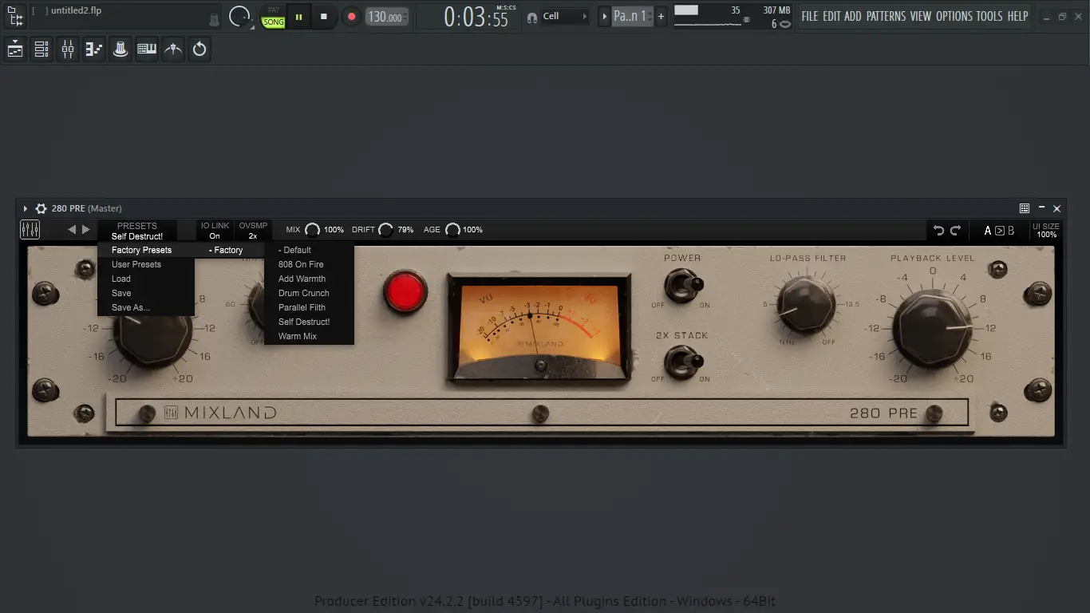Screen dimensions: 1090x613
Task: Load the 808 On Fire preset
Action: (309, 264)
